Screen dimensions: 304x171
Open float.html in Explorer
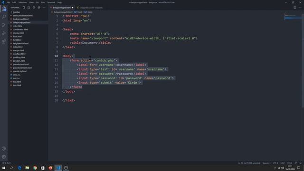coord(17,37)
